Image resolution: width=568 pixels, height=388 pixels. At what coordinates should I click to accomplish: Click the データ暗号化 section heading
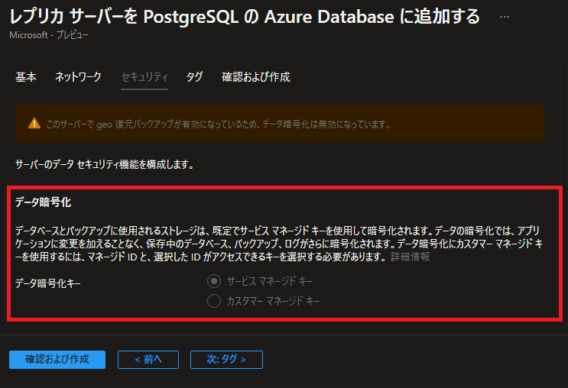pos(43,202)
